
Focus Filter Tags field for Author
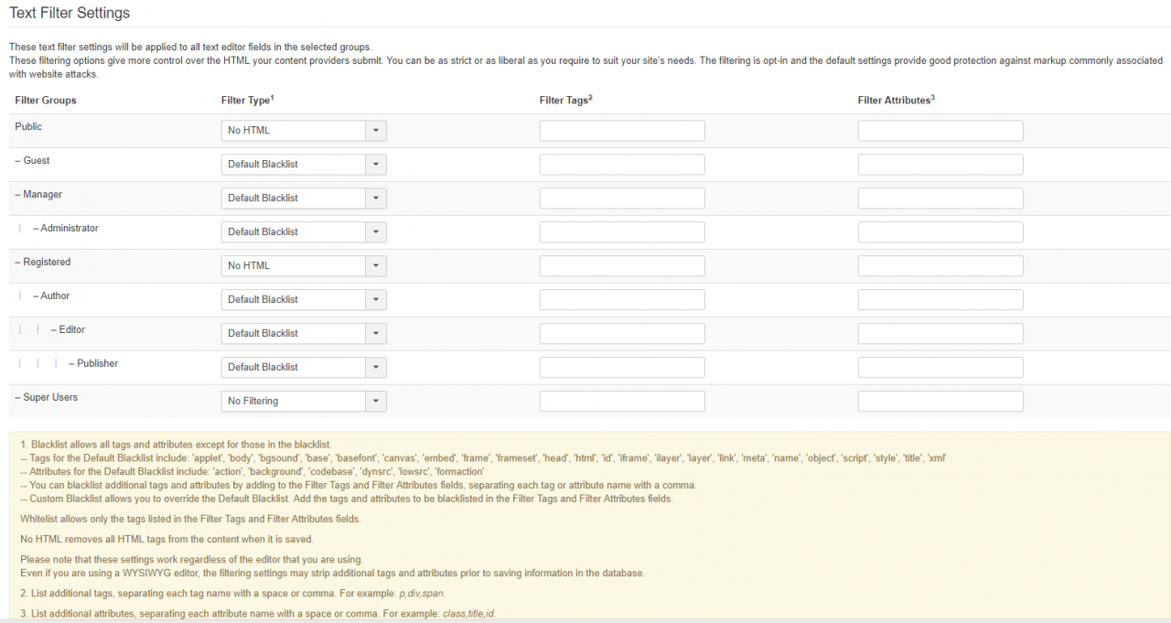[x=622, y=300]
